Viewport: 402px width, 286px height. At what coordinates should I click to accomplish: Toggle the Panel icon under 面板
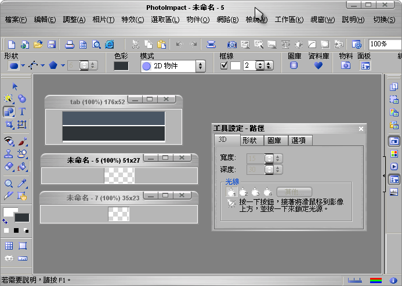tap(365, 66)
